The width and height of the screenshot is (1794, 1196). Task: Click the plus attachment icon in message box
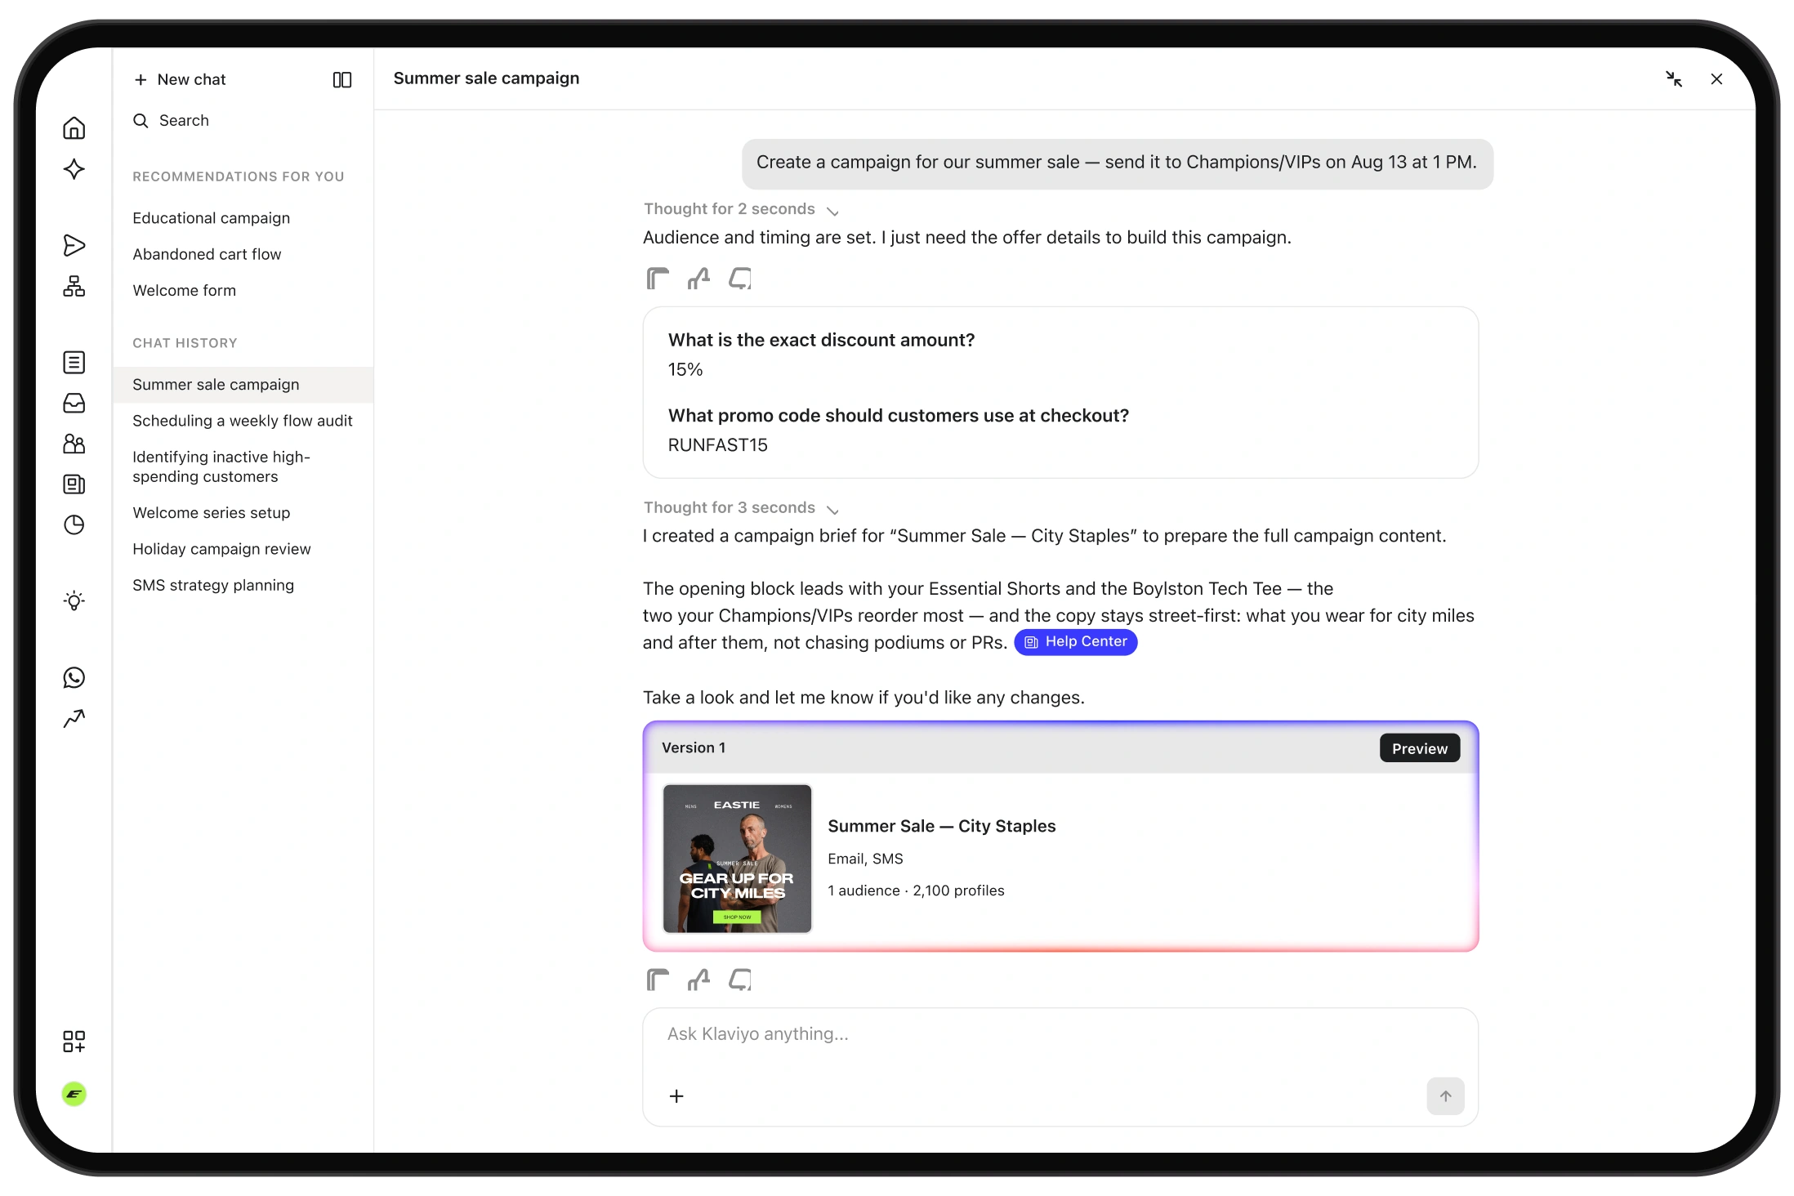click(x=676, y=1096)
